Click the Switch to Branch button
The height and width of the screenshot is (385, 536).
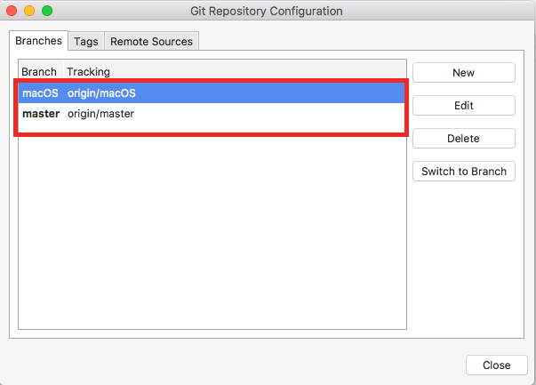463,172
